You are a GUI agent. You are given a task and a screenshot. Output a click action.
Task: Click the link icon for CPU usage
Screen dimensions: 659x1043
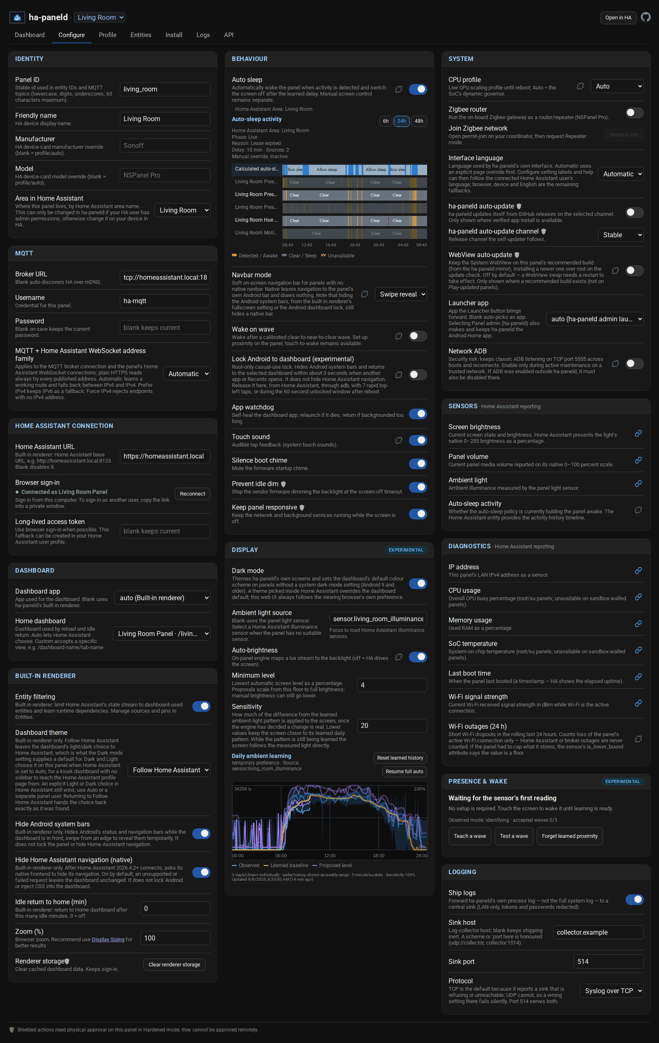coord(638,597)
